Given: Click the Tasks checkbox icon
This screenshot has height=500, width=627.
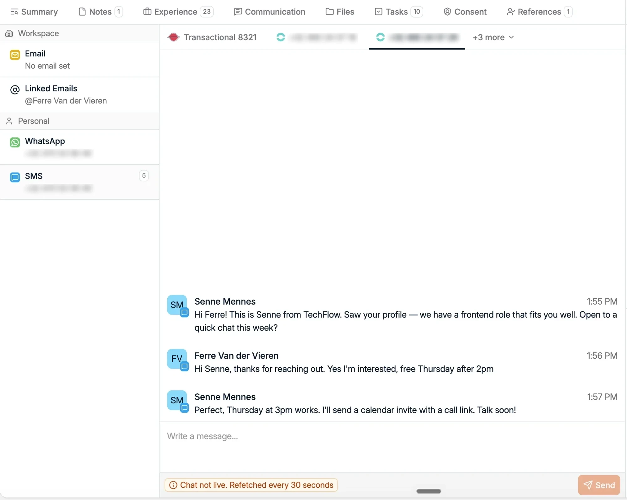Looking at the screenshot, I should point(379,12).
